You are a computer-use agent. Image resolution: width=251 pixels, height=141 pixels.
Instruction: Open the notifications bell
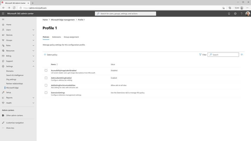coord(229,14)
